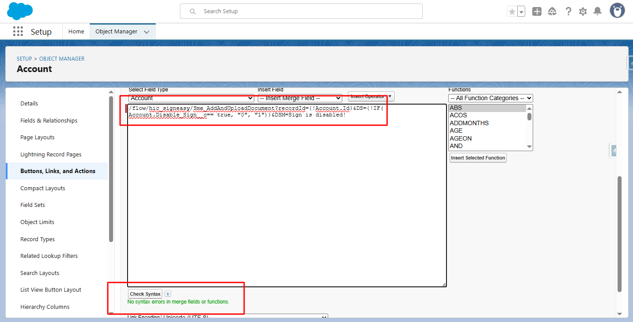Click the info icon beside Check Syntax
Viewport: 633px width, 322px height.
click(x=168, y=294)
